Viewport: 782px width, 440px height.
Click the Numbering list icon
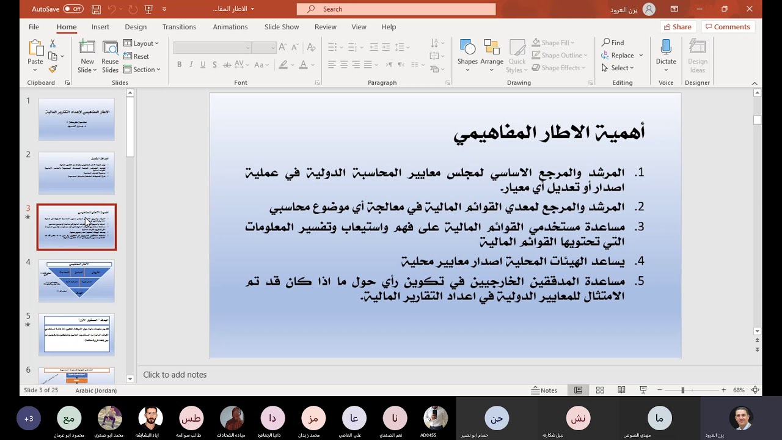coord(351,47)
